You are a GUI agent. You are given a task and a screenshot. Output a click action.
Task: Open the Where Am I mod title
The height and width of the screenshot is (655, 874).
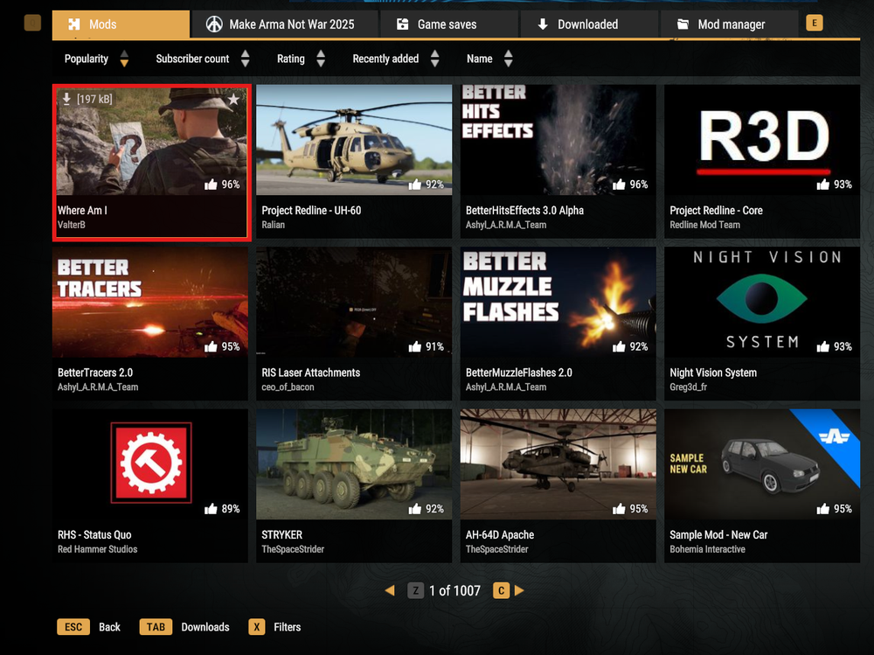(82, 211)
